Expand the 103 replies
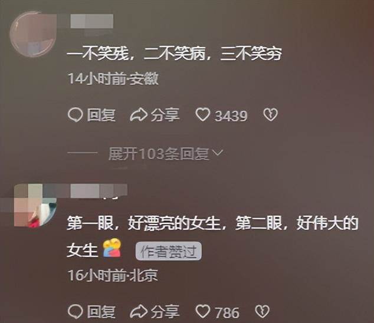The height and width of the screenshot is (323, 374). click(x=159, y=154)
